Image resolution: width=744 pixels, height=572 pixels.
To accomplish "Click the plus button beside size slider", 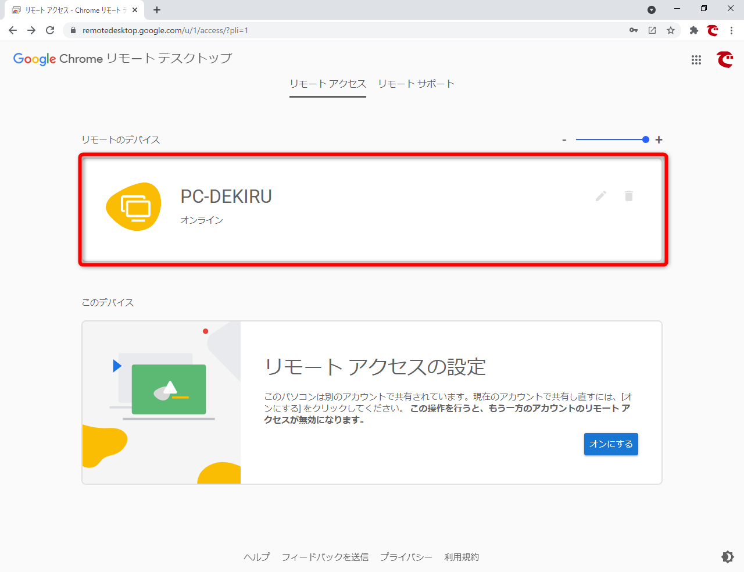I will 659,140.
